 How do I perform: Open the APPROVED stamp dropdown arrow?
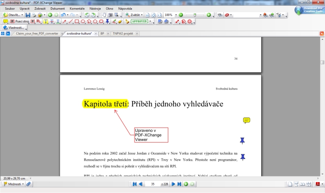[x=150, y=22]
